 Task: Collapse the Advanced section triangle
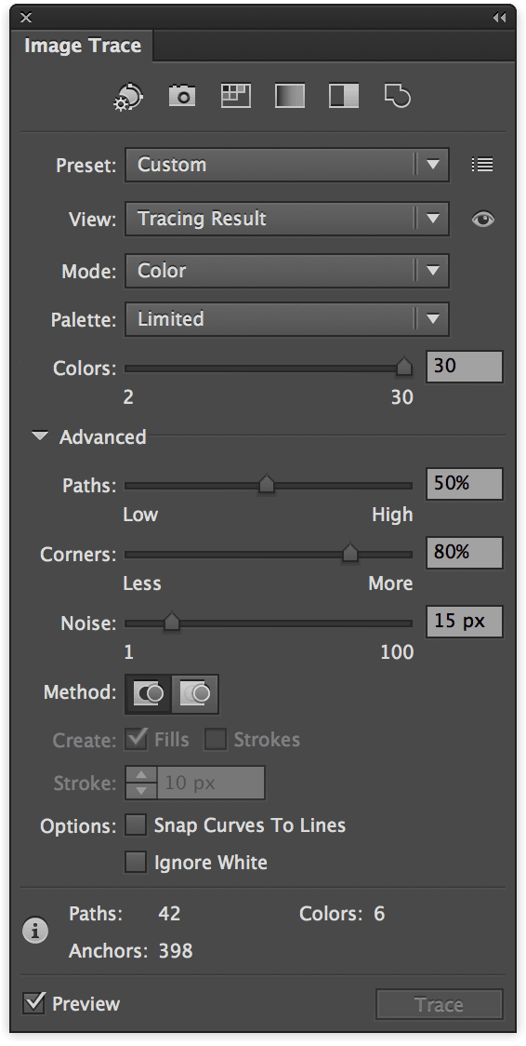click(x=41, y=436)
